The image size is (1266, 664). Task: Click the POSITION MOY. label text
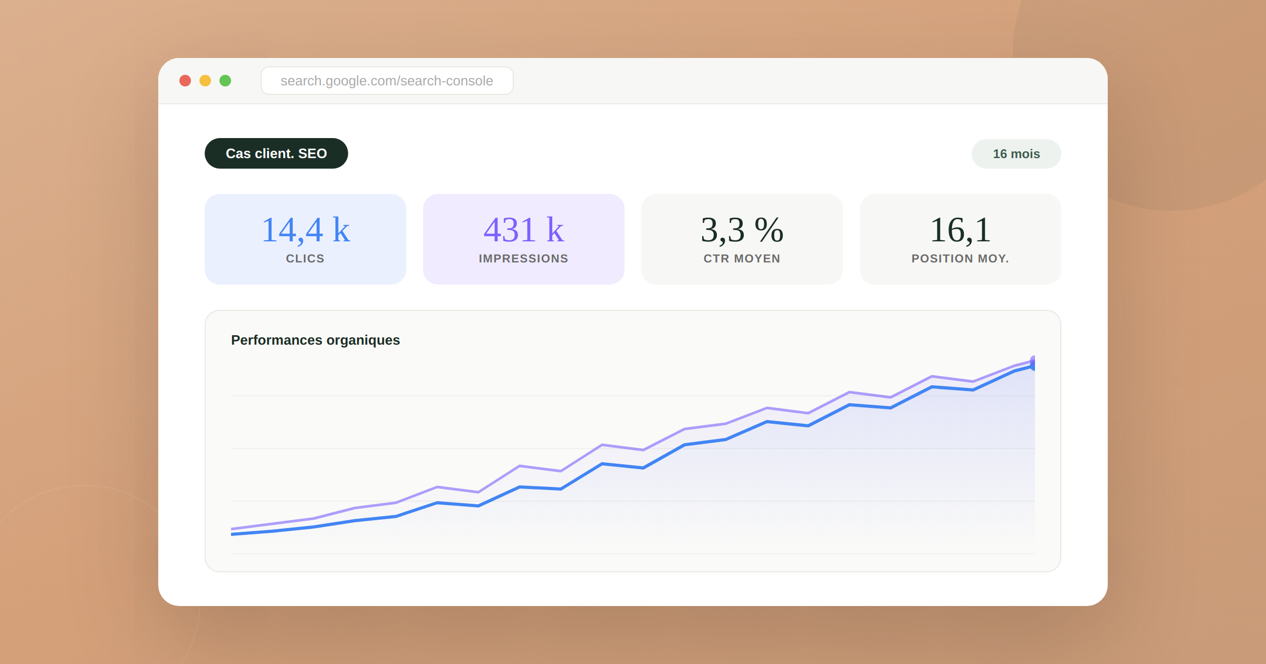960,259
